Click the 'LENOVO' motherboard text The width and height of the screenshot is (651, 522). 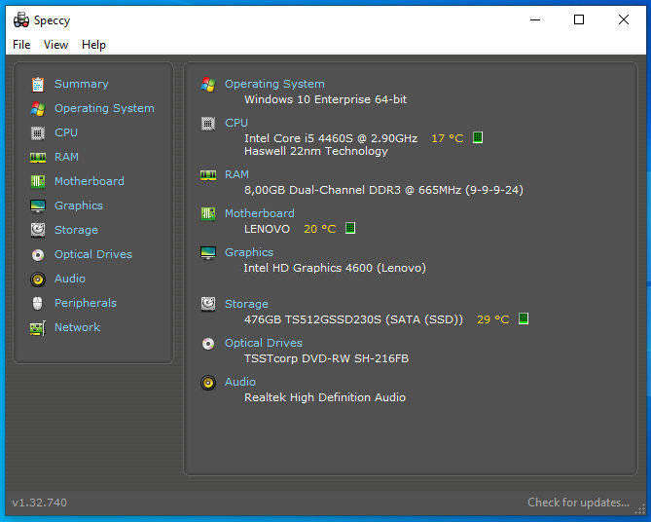tap(267, 229)
